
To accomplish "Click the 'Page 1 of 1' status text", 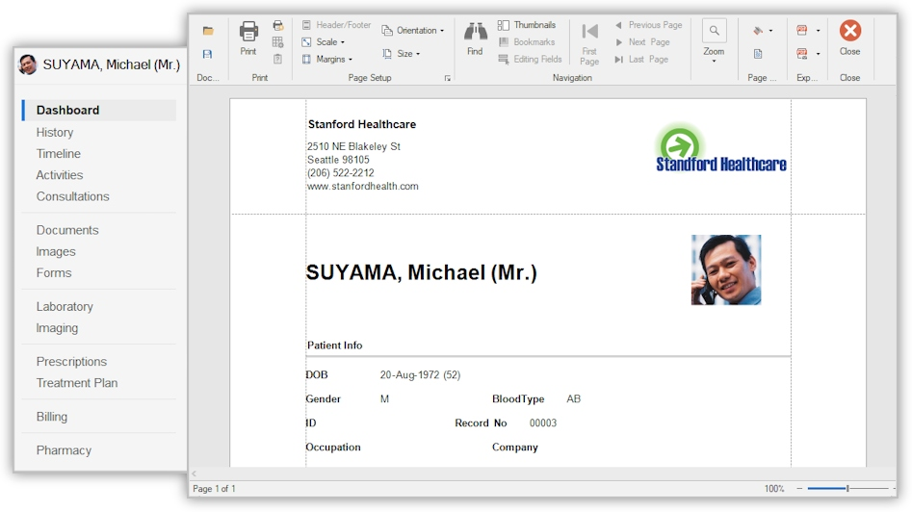I will point(214,489).
